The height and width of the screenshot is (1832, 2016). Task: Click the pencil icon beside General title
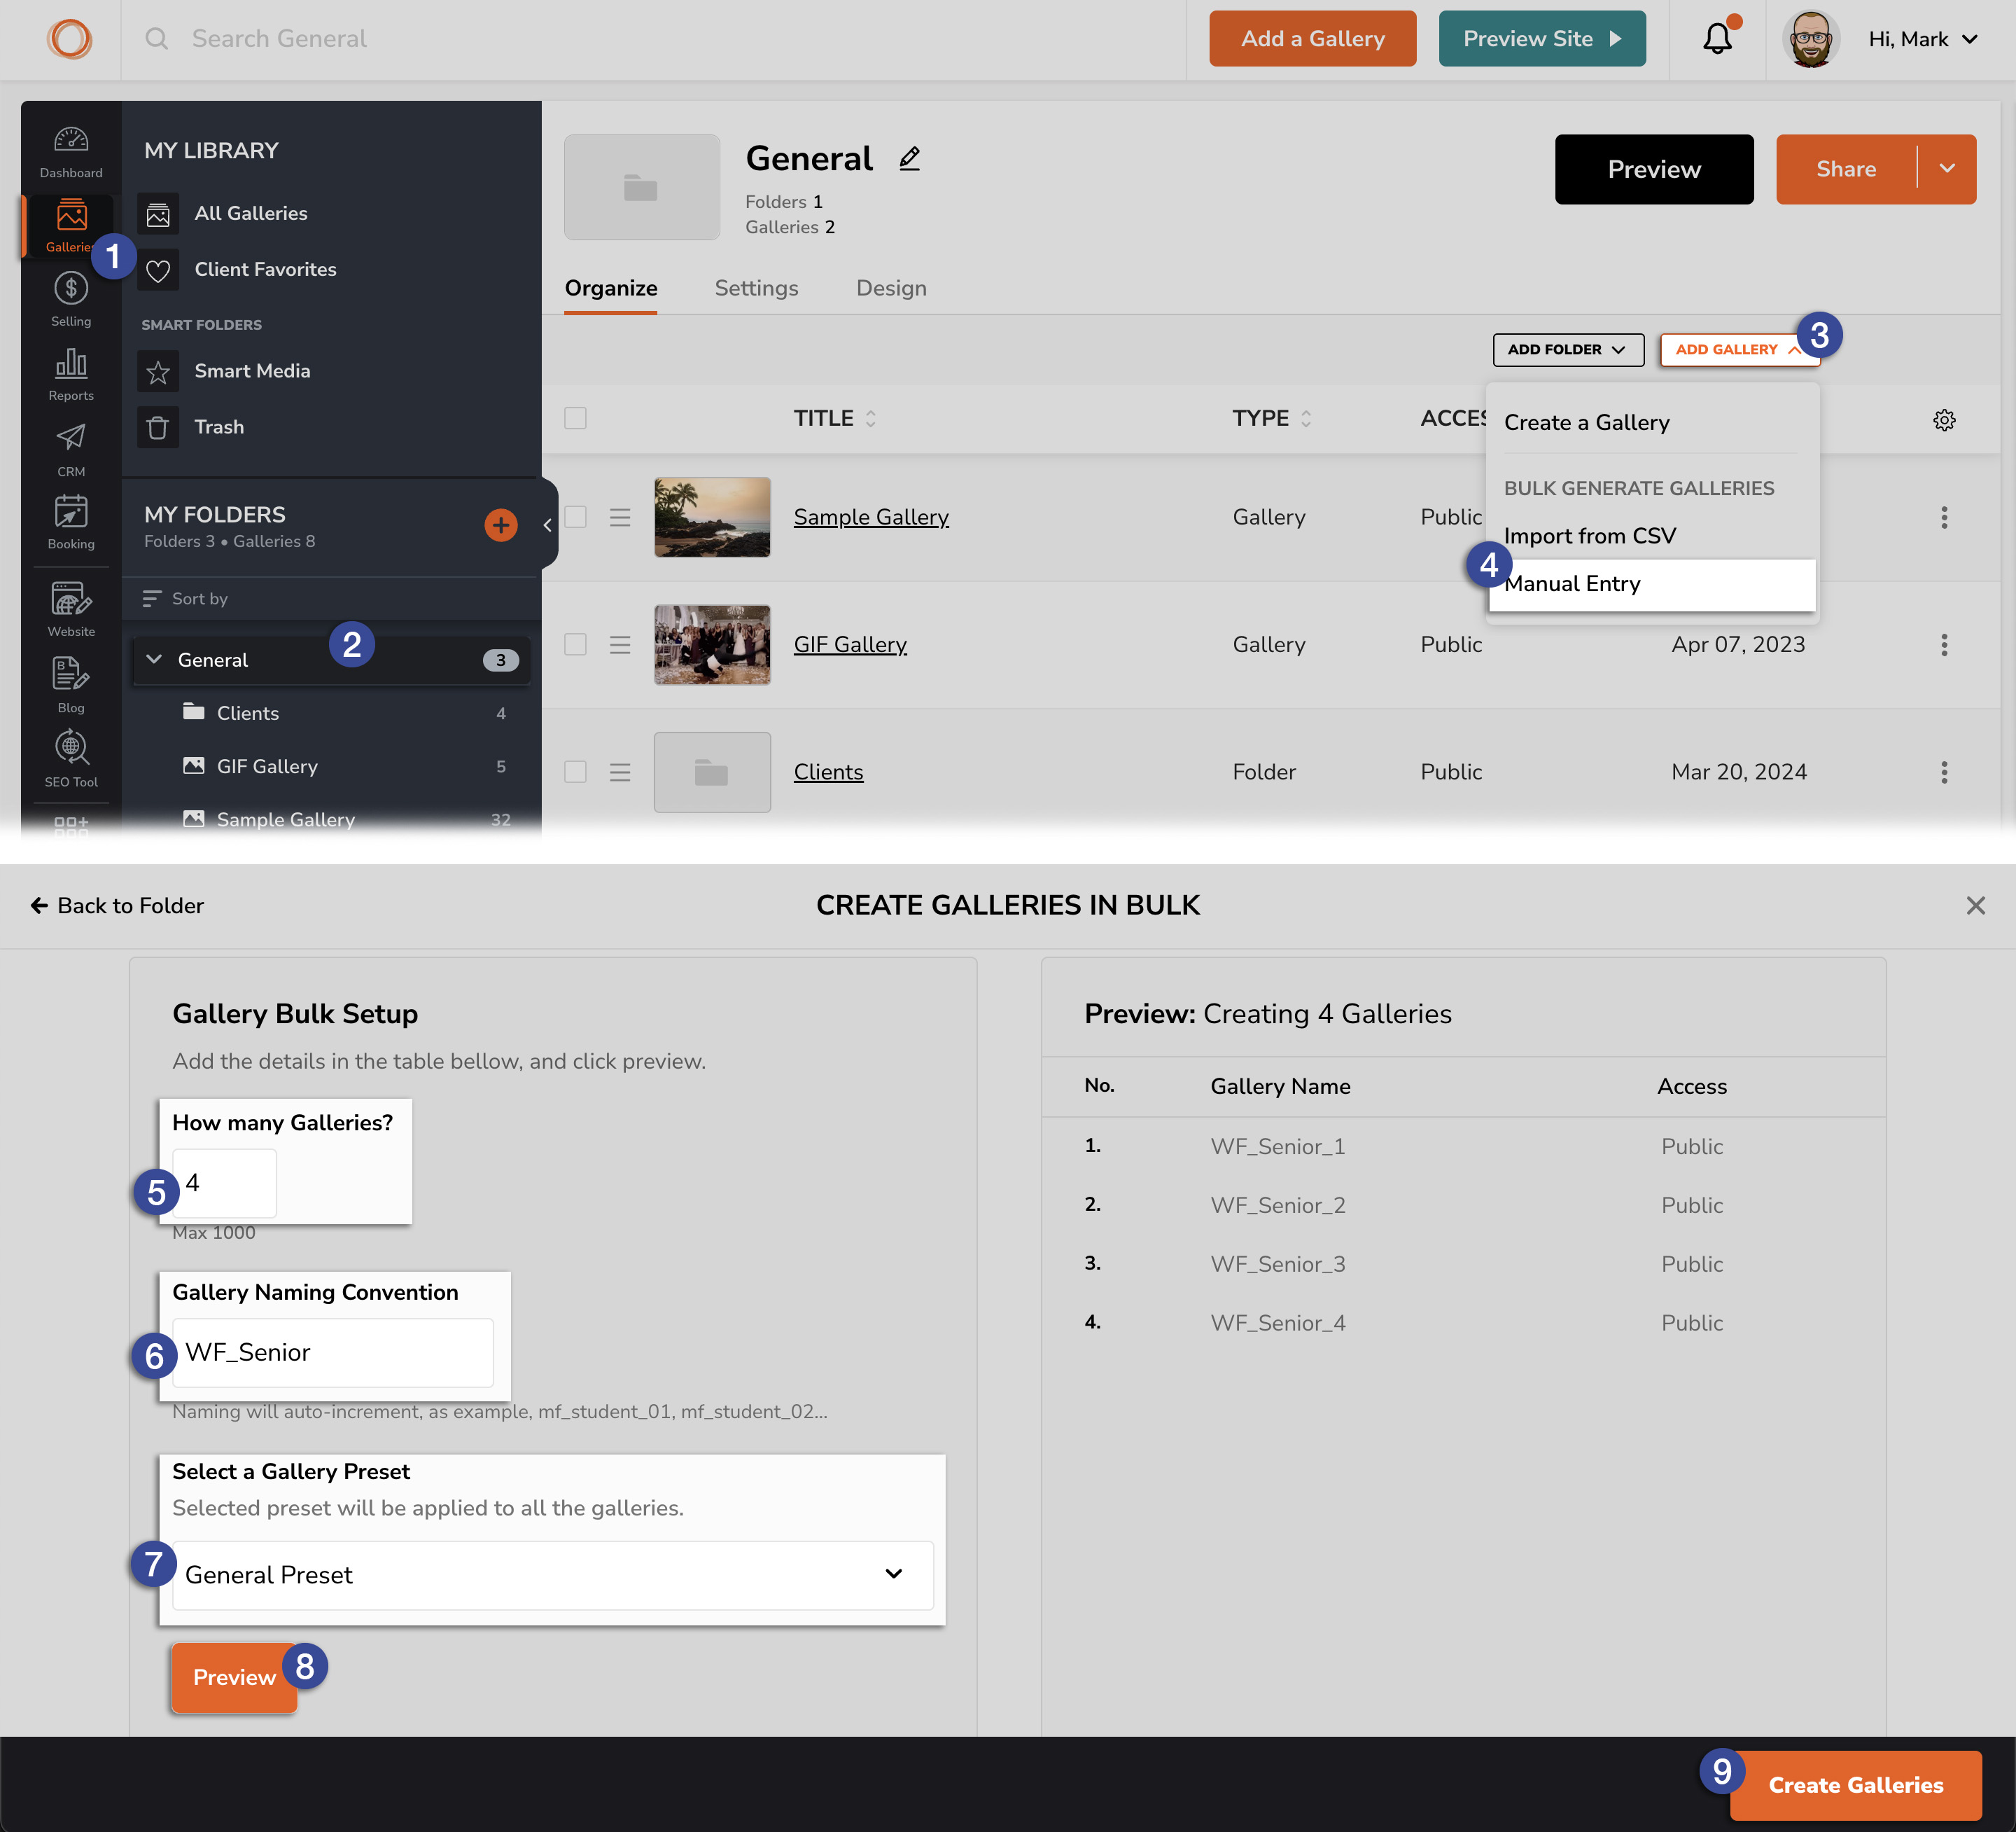909,159
